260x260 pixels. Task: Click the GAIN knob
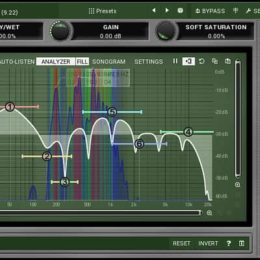point(60,31)
